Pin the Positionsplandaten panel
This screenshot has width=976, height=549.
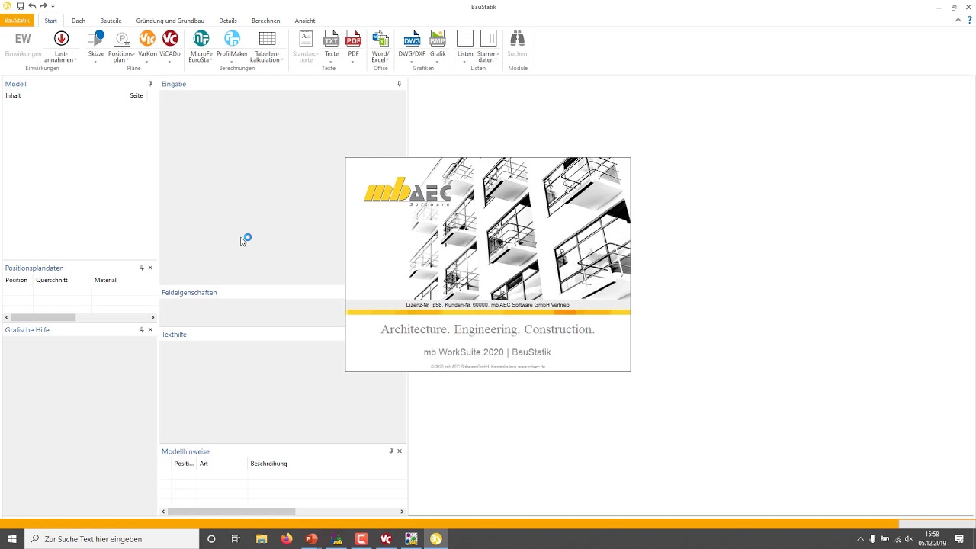coord(142,268)
